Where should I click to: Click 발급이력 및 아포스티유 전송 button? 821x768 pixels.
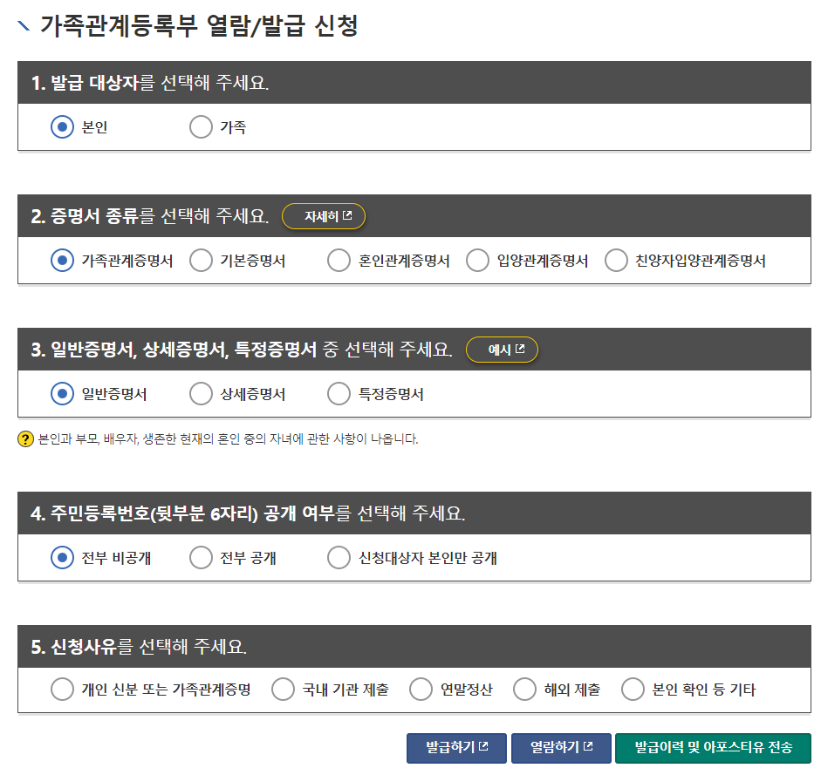tap(713, 748)
